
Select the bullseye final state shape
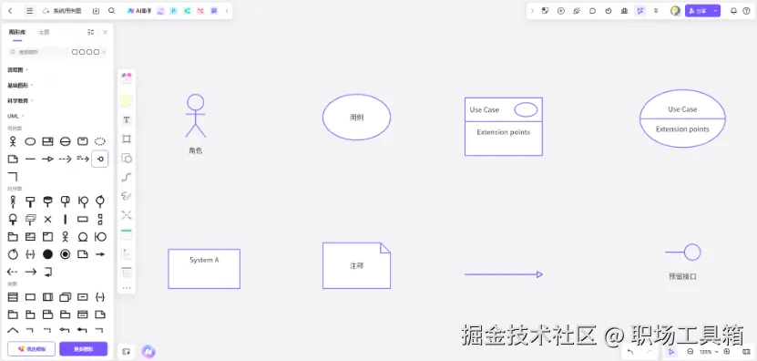tap(66, 254)
